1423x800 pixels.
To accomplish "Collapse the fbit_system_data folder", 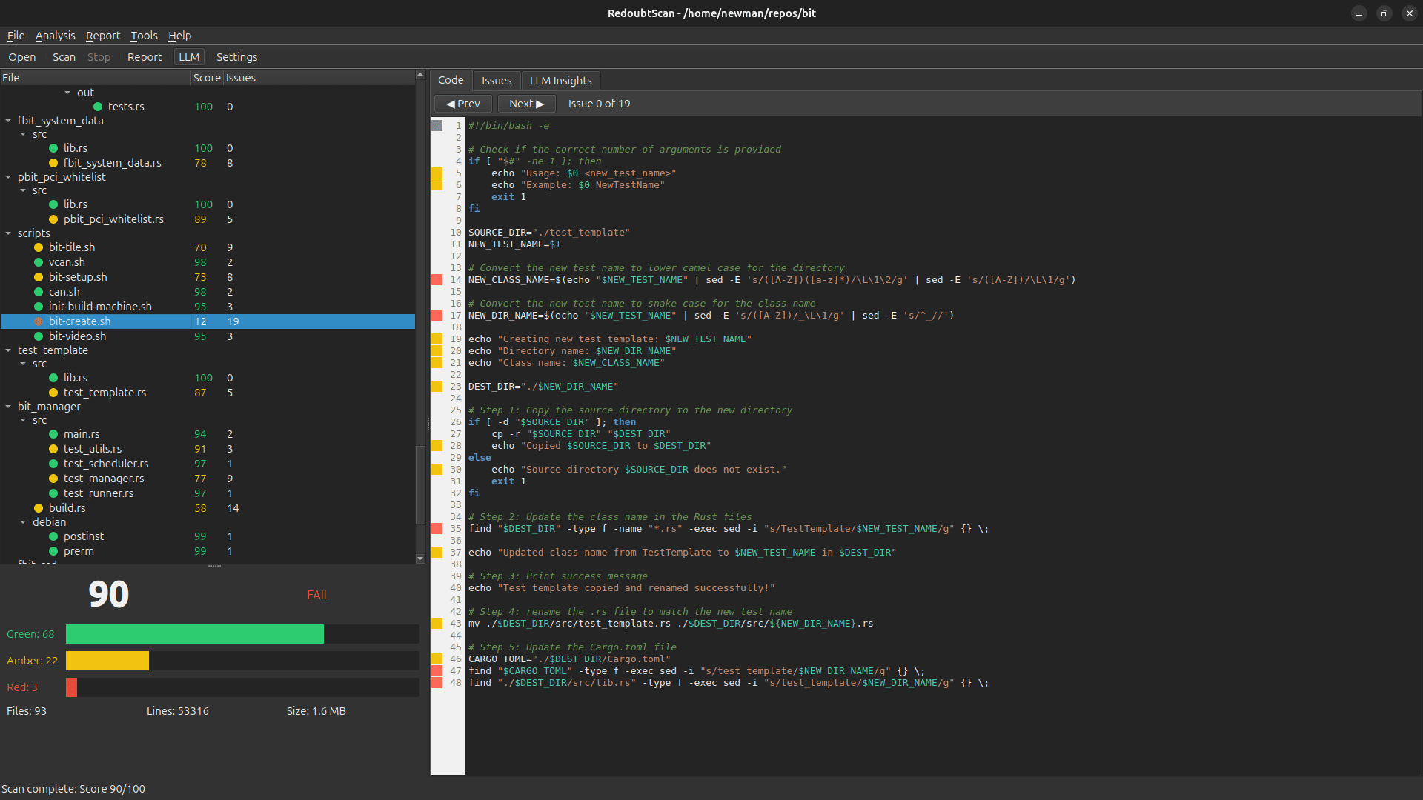I will pos(8,121).
